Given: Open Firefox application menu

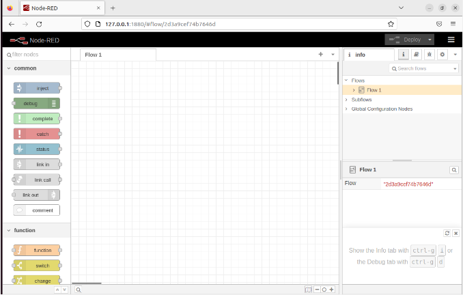Looking at the screenshot, I should pos(453,24).
